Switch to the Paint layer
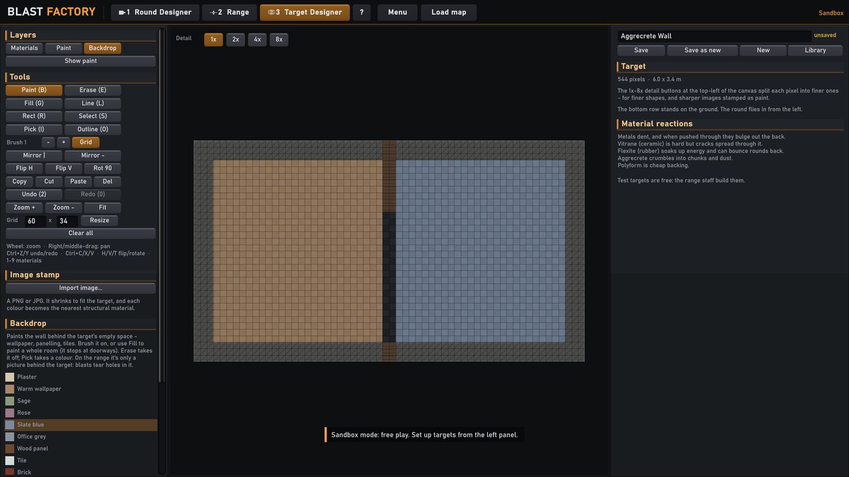 pyautogui.click(x=64, y=48)
